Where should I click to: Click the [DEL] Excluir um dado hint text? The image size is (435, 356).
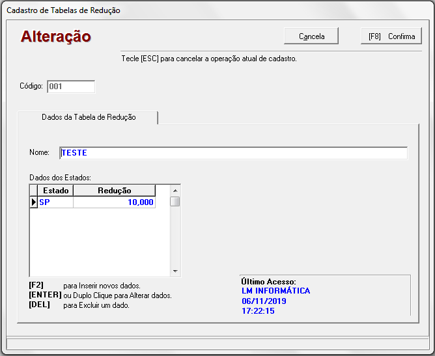79,305
